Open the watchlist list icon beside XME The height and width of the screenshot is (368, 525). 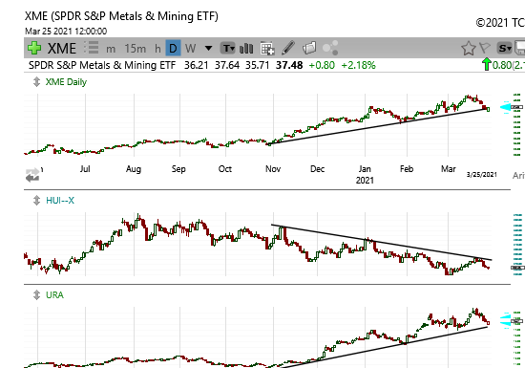coord(91,48)
